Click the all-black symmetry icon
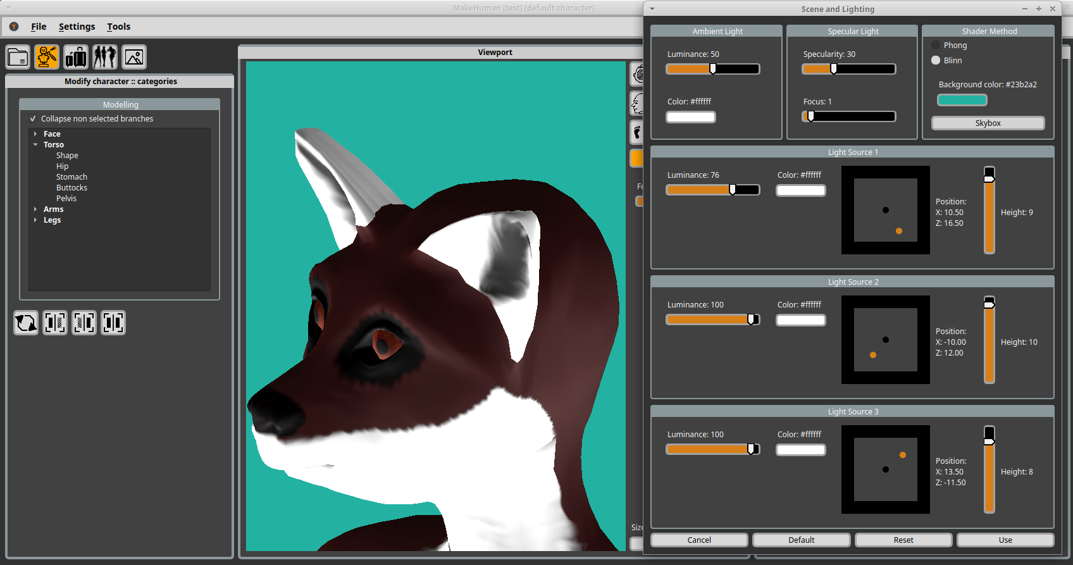Screen dimensions: 1073x565 [x=113, y=323]
